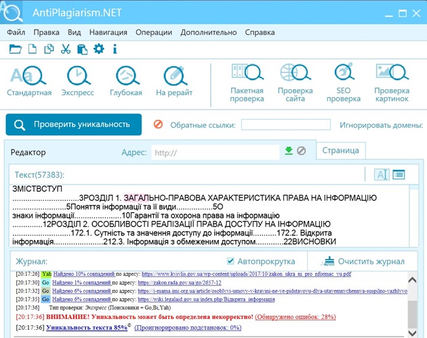Cut text with the scissors icon
427x338 pixels.
66,49
